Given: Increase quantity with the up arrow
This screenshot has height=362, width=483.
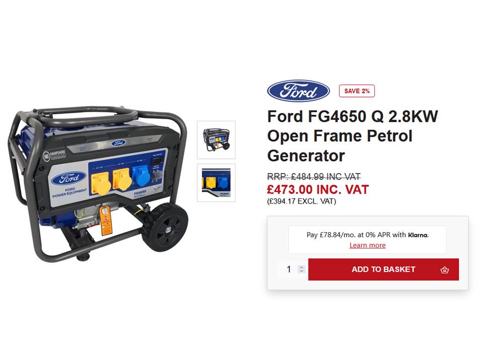Looking at the screenshot, I should tap(301, 267).
